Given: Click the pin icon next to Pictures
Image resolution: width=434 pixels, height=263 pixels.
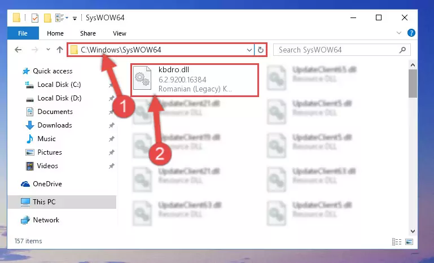Looking at the screenshot, I should 111,152.
